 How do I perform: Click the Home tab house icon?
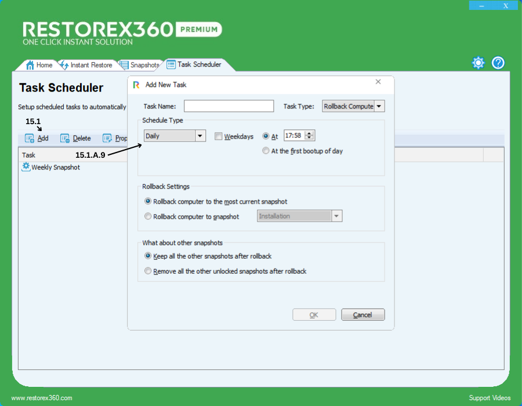pos(30,65)
